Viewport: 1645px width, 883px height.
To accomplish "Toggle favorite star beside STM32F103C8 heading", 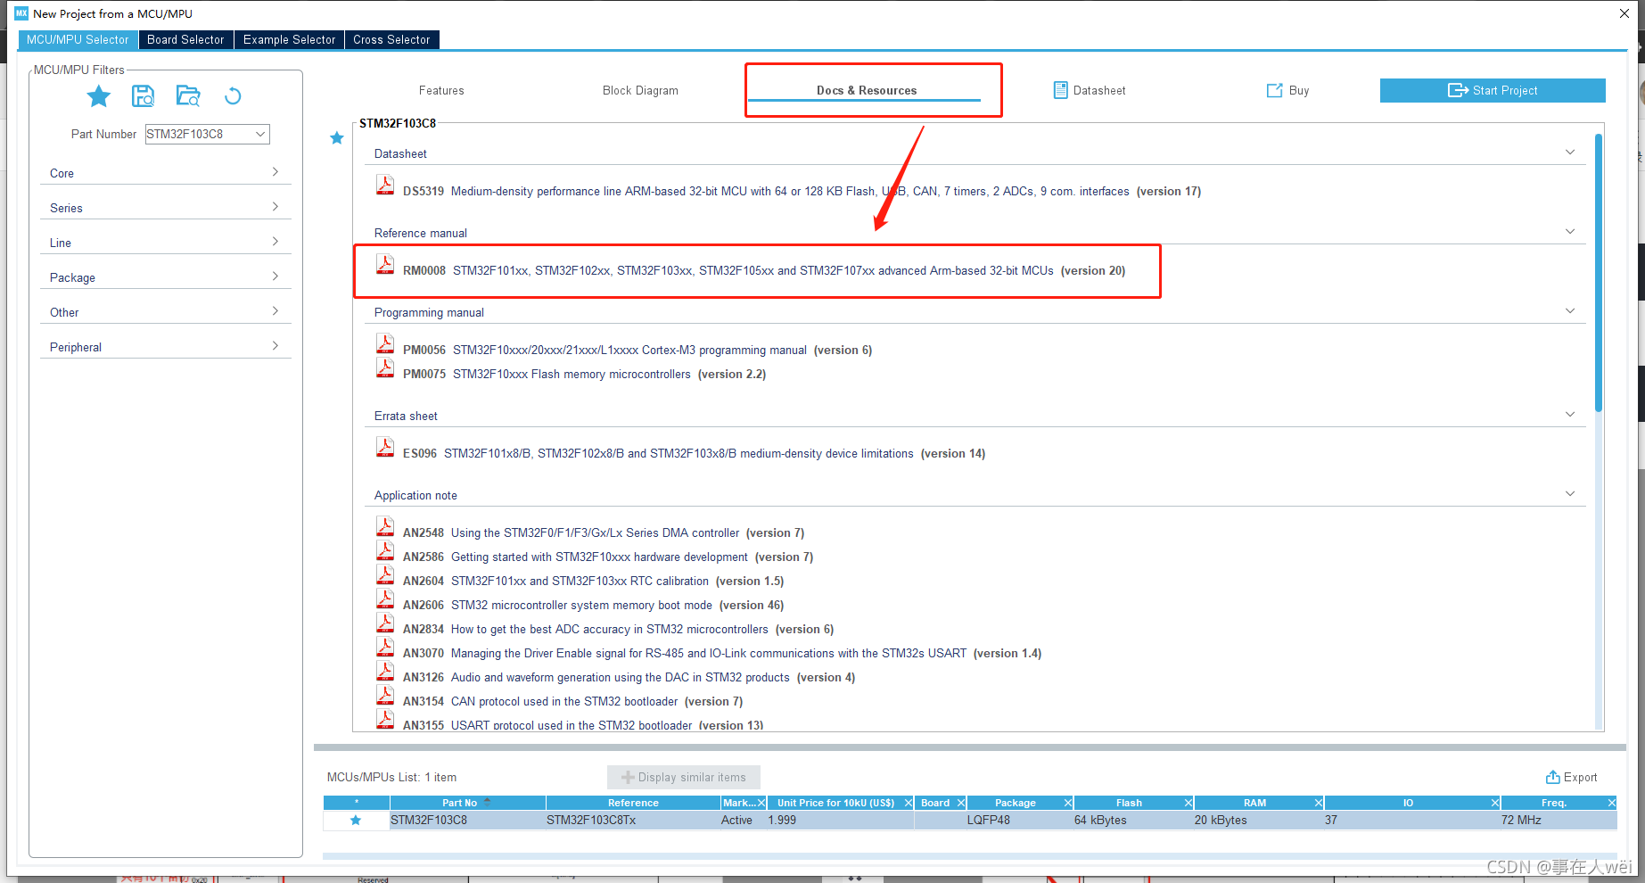I will (336, 138).
